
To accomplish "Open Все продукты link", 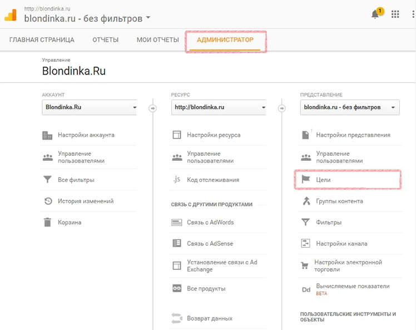I will [206, 289].
